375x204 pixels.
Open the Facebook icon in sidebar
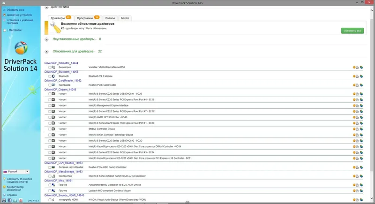coord(9,200)
